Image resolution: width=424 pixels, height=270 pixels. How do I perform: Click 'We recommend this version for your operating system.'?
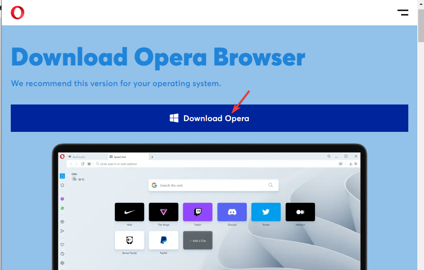116,83
